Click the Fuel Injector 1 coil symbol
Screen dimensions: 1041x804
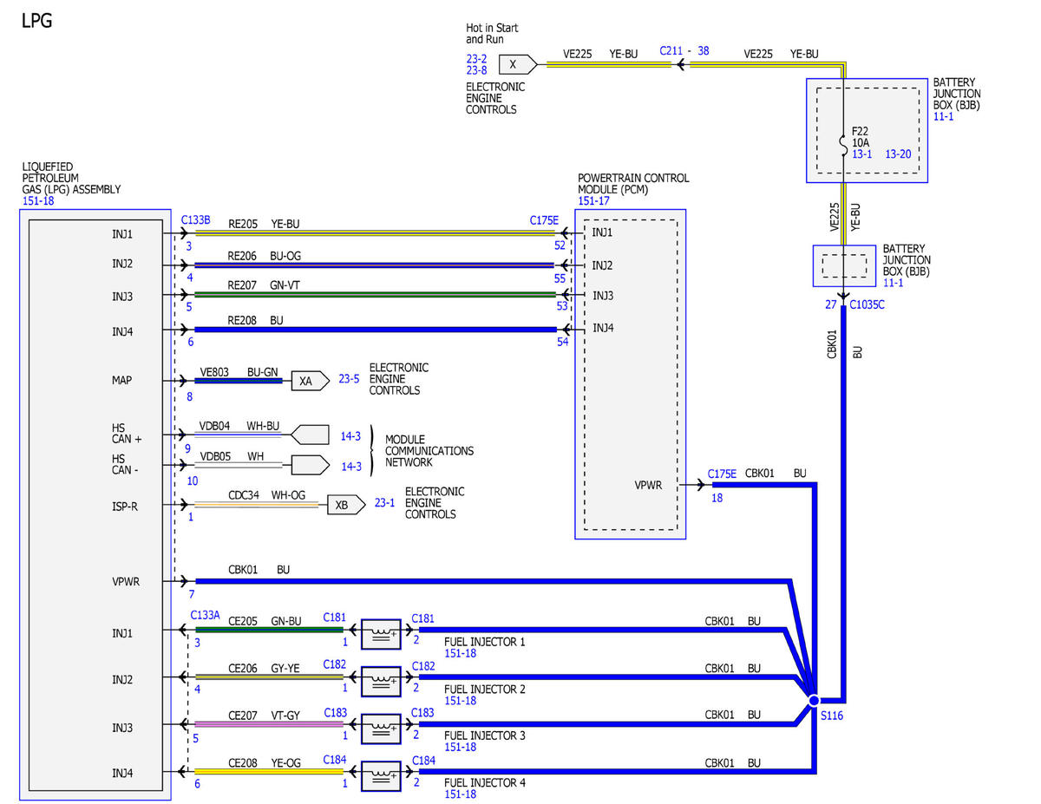(381, 634)
